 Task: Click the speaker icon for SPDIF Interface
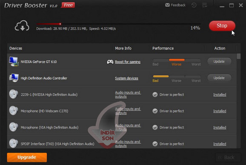[14, 143]
